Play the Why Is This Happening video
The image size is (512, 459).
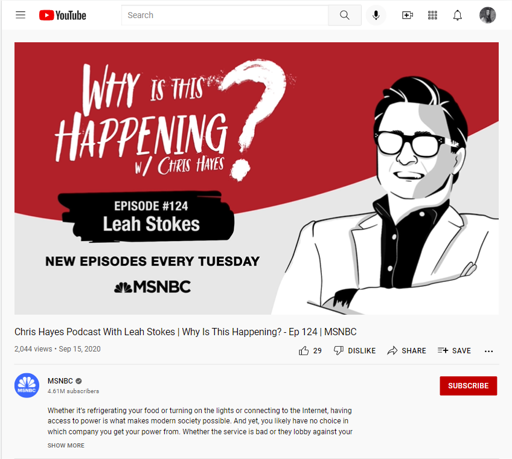pos(257,178)
